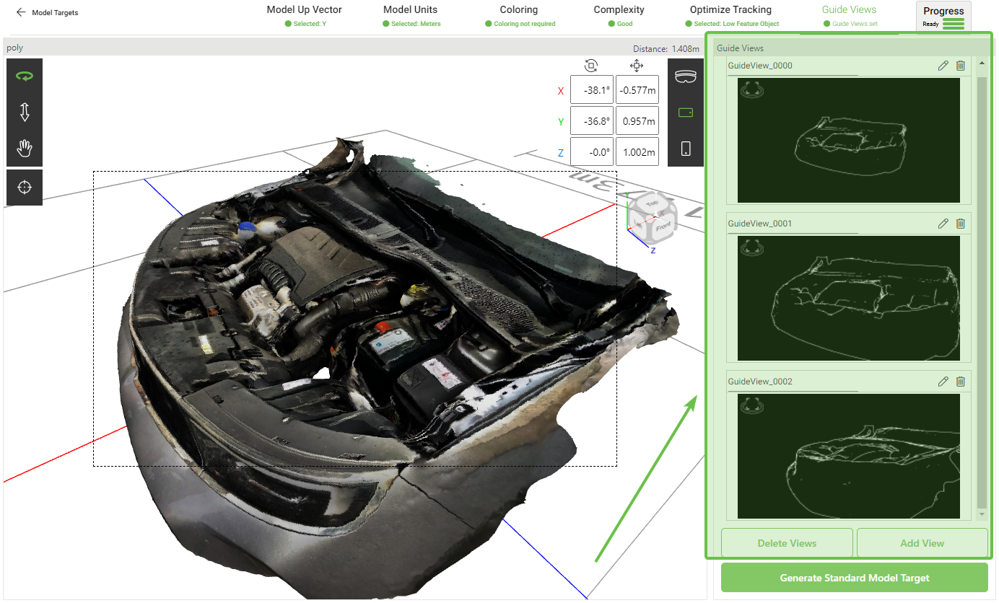
Task: Click the X rotation field showing -38.1°
Action: point(592,90)
